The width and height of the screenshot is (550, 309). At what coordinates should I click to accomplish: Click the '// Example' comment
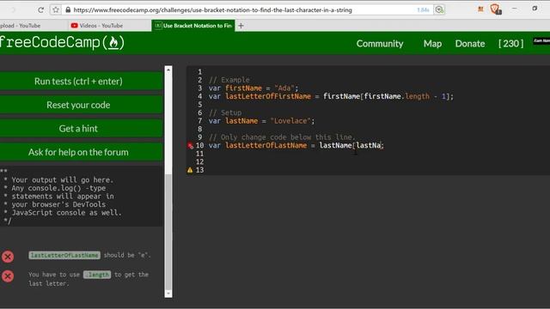click(229, 80)
